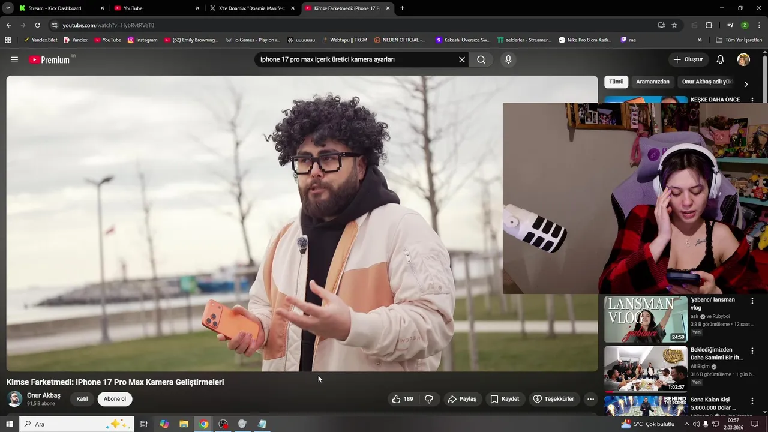Open Yandex.Bilet bookmark

click(x=40, y=40)
